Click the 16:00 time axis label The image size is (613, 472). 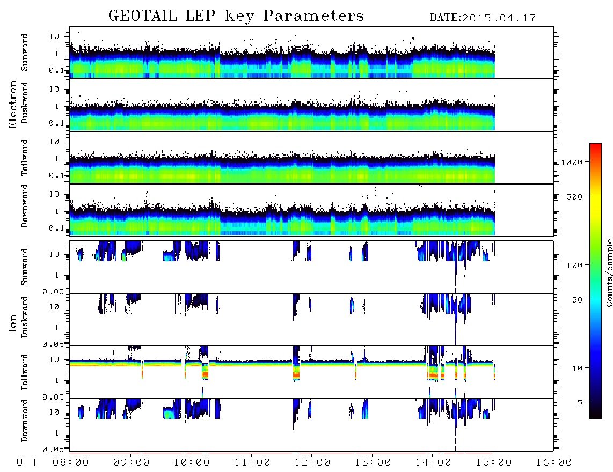point(554,463)
